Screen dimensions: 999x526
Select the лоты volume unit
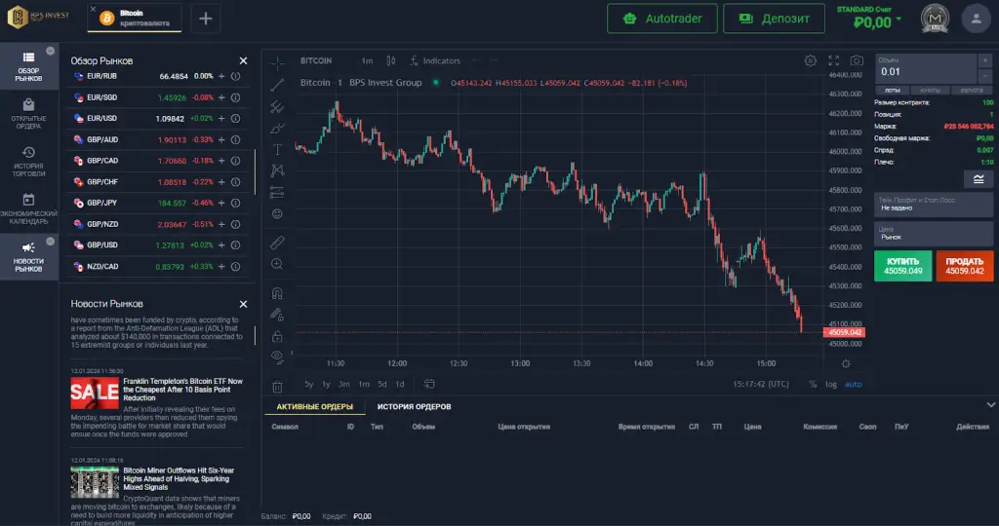(892, 91)
